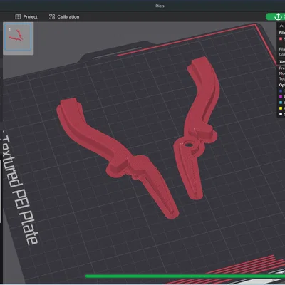The width and height of the screenshot is (285, 285).
Task: Click the Textured PEI Plate label
Action: coord(20,190)
